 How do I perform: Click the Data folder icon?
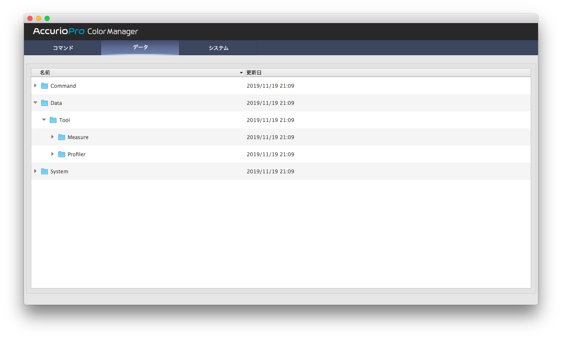(45, 103)
